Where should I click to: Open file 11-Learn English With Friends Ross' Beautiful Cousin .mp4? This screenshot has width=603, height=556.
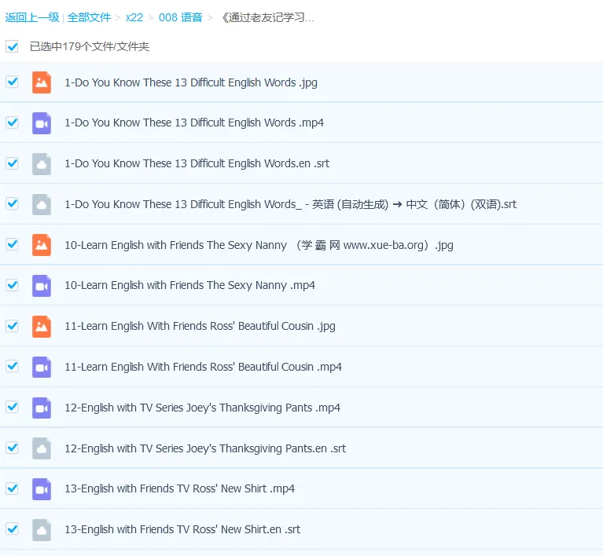pos(203,367)
